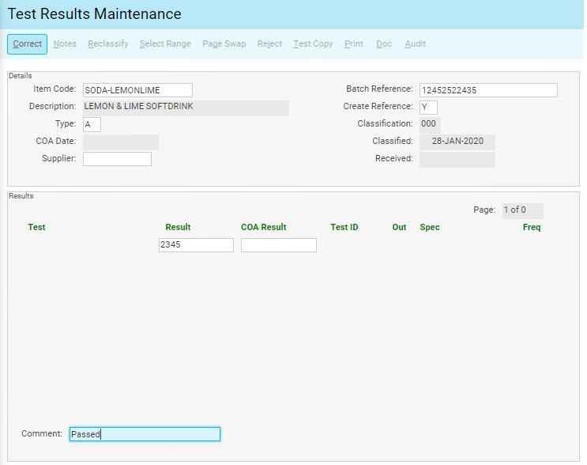Click the Out column header
Viewport: 587px width, 465px height.
pos(399,227)
